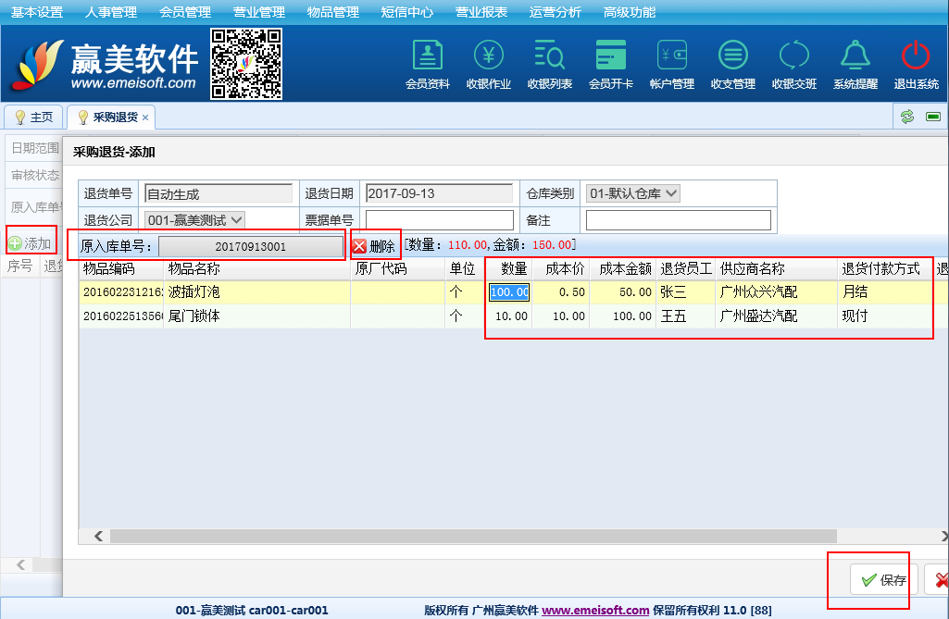
Task: Close the 采购退货 tab
Action: (145, 118)
